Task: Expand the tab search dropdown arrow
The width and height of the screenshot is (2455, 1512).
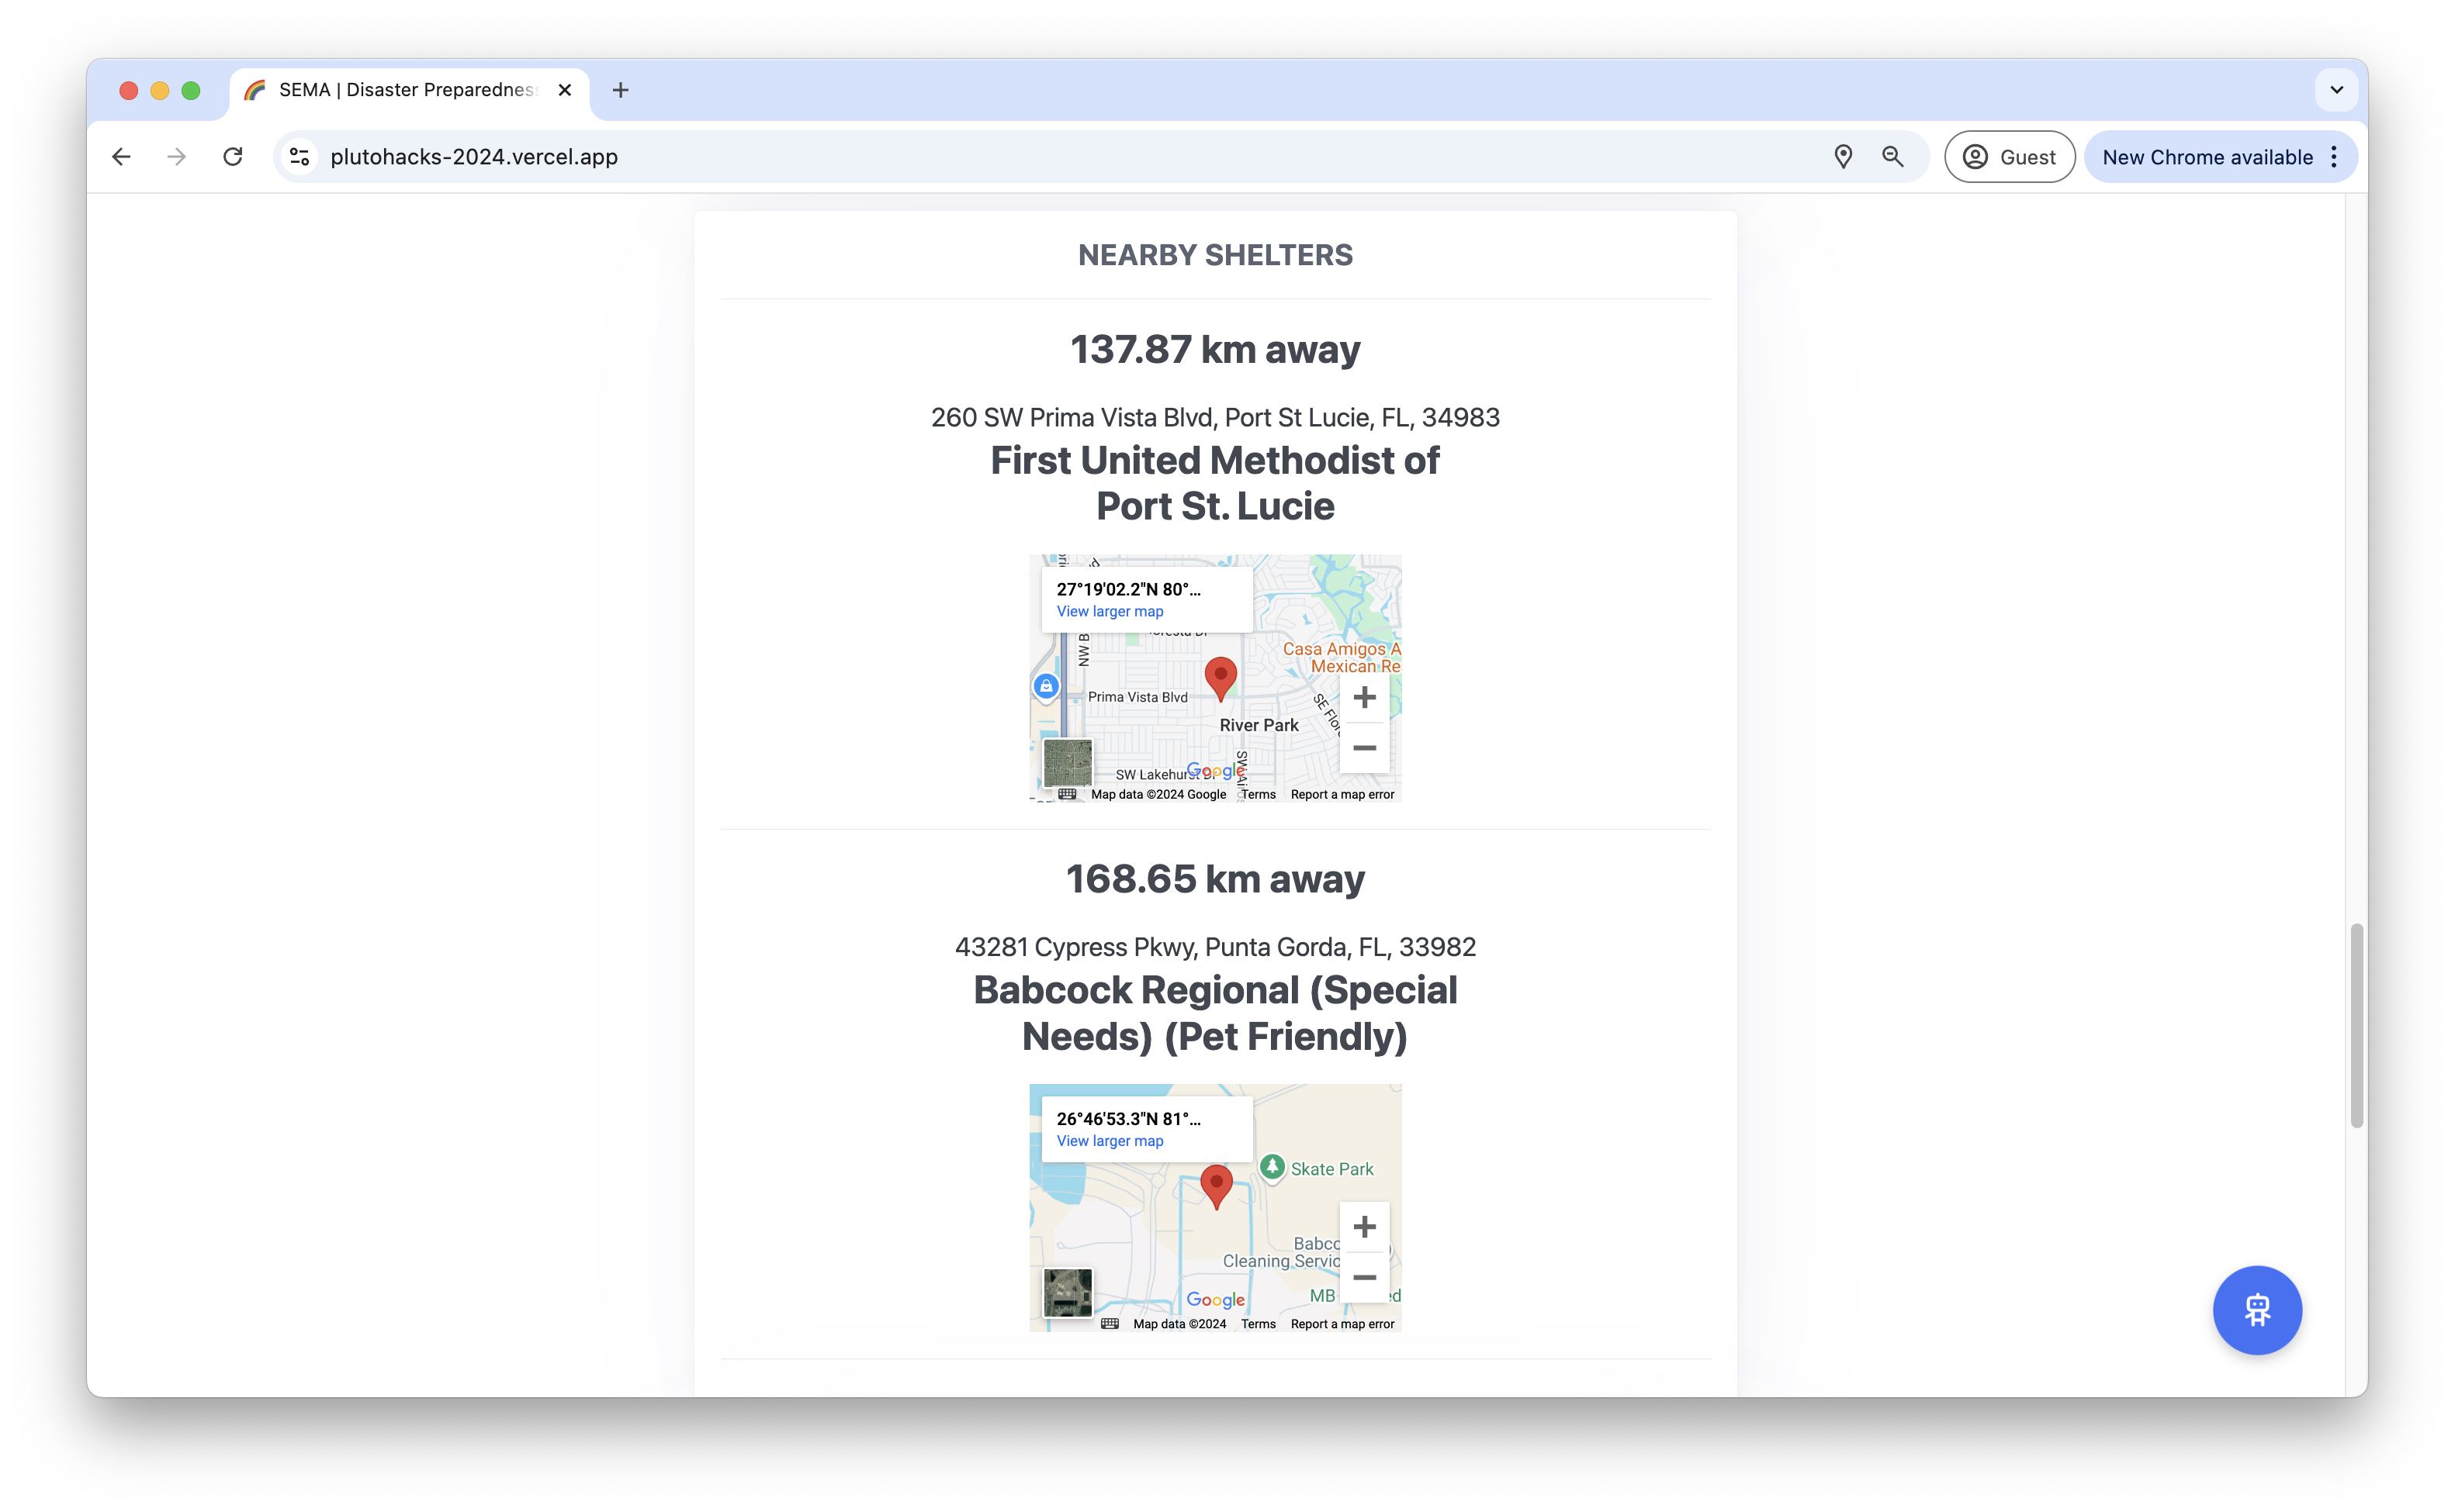Action: click(x=2336, y=90)
